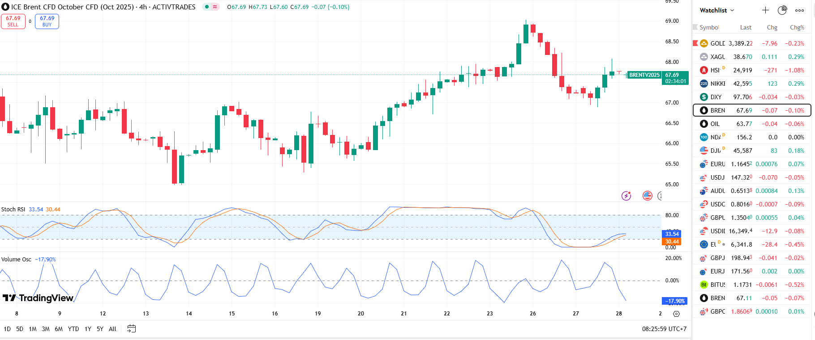This screenshot has width=815, height=340.
Task: Click the US flag economic event icon
Action: point(647,196)
